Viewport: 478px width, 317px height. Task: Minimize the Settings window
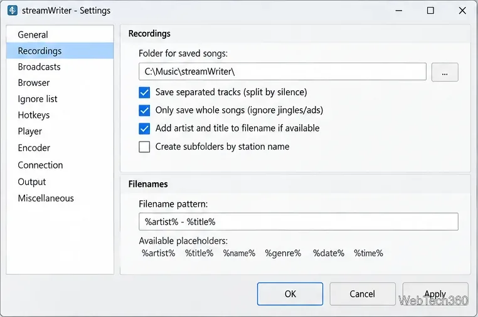pyautogui.click(x=399, y=11)
